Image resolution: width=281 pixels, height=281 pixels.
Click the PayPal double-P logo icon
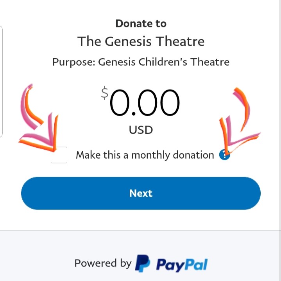pyautogui.click(x=143, y=263)
